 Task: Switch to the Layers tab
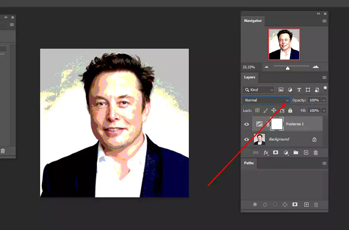click(x=249, y=77)
